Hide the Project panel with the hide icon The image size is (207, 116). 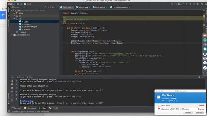click(57, 7)
